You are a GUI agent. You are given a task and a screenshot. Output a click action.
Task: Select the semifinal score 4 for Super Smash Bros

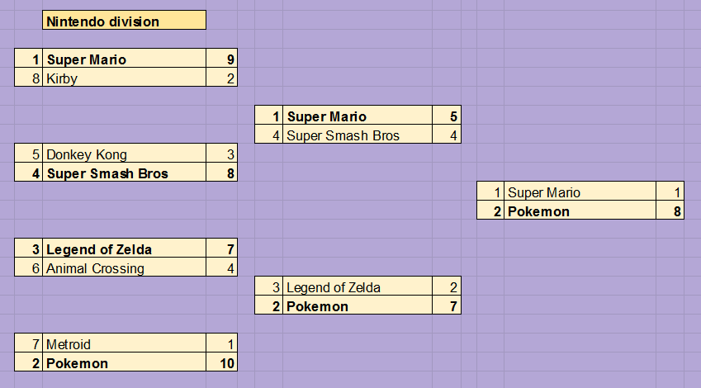click(x=447, y=134)
